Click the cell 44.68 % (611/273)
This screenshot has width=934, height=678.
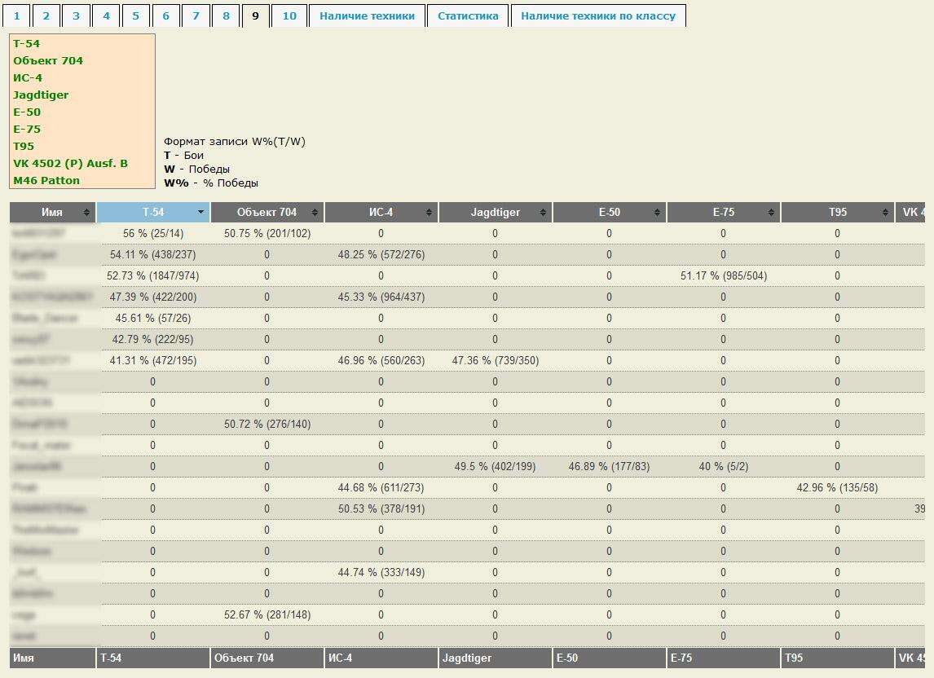(x=381, y=487)
